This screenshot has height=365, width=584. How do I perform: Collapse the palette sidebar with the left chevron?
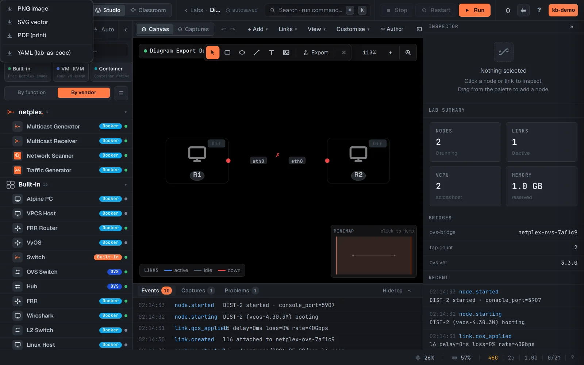tap(126, 30)
